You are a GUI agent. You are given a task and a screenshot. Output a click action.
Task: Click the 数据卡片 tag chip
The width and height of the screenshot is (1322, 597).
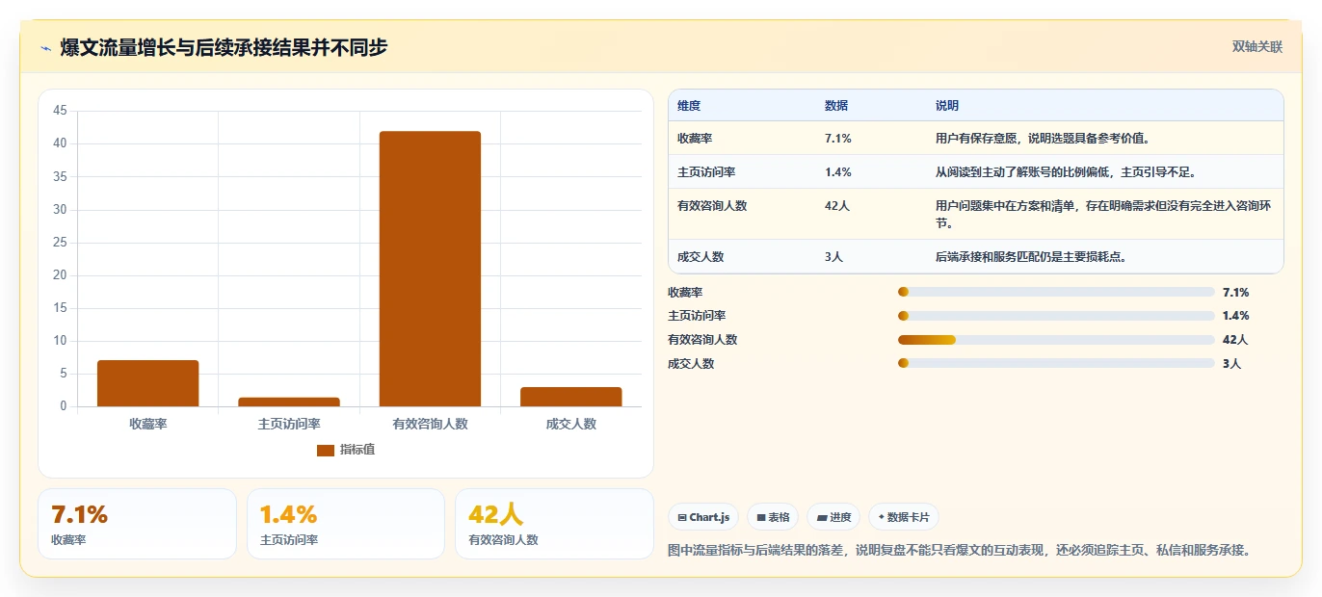click(904, 517)
